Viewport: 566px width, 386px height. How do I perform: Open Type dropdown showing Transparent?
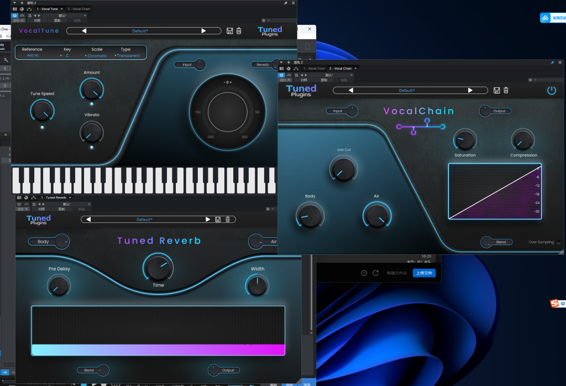pos(128,56)
